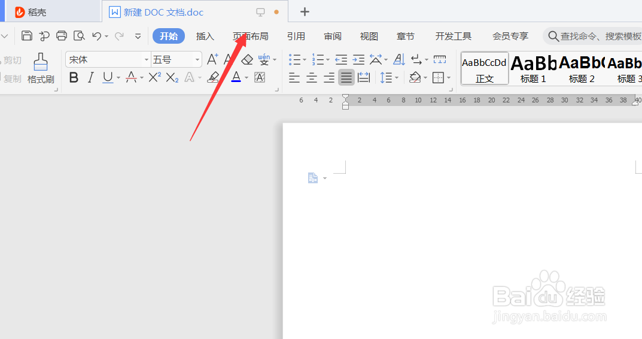Open the Bullets style dropdown arrow
Screen dimensions: 642x339
click(x=304, y=60)
